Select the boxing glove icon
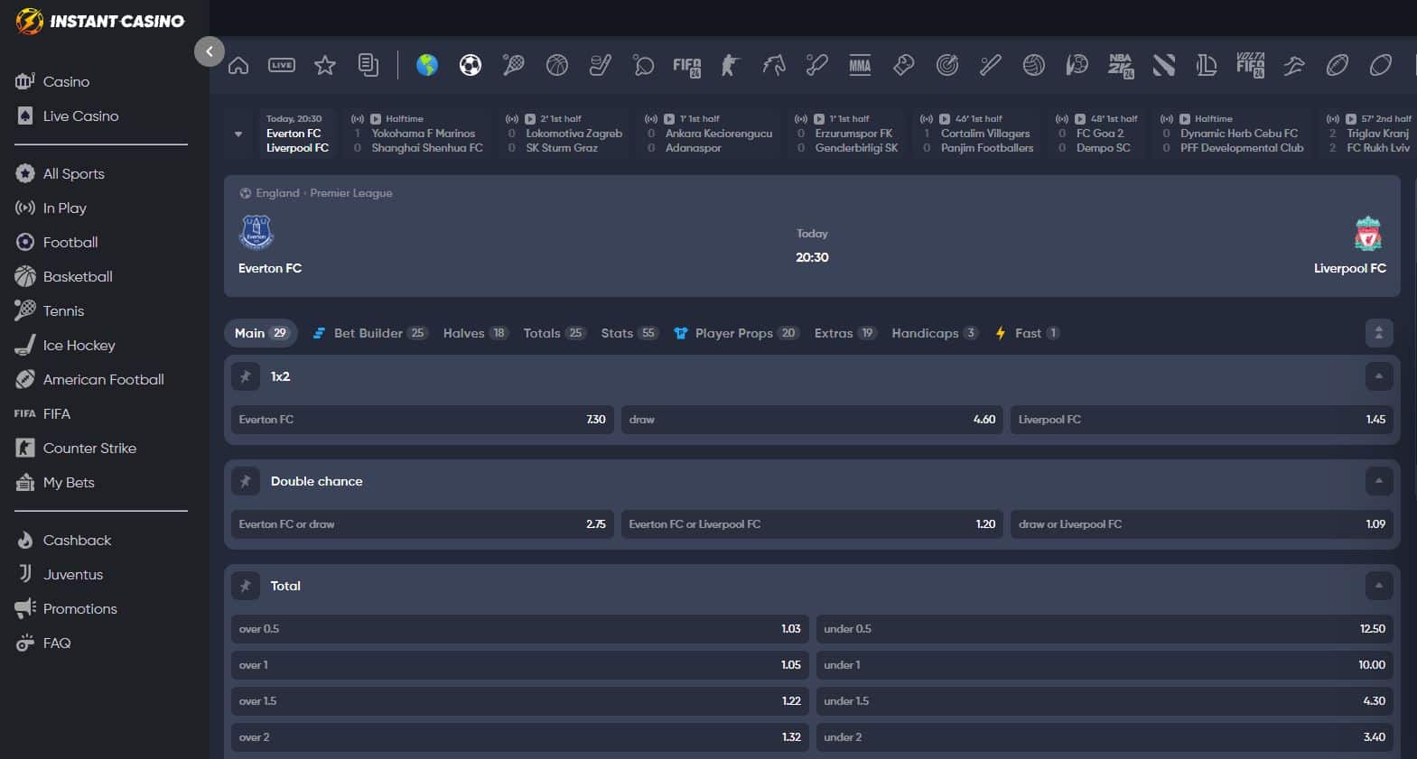The width and height of the screenshot is (1417, 759). [904, 65]
